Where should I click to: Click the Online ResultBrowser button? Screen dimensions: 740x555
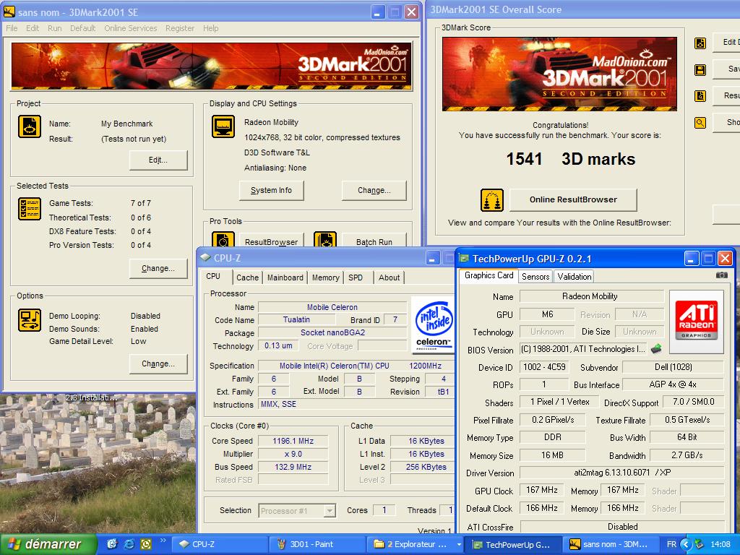click(x=573, y=199)
